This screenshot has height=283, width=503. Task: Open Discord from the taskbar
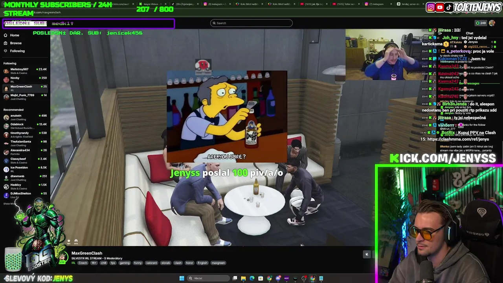click(278, 278)
